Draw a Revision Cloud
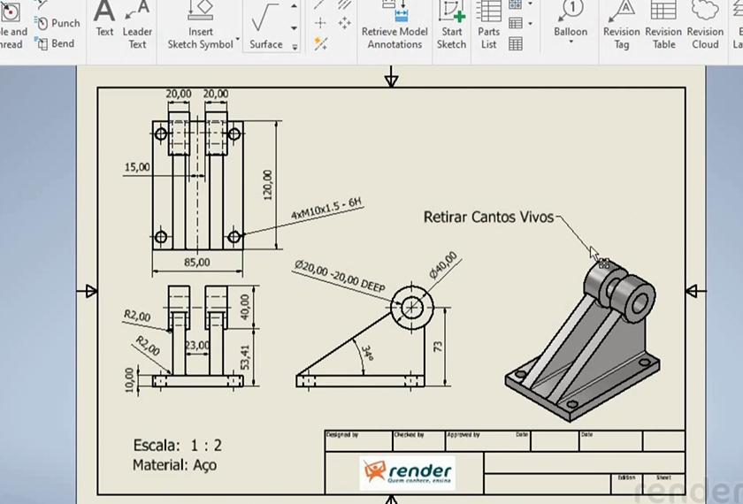This screenshot has height=504, width=743. (705, 25)
